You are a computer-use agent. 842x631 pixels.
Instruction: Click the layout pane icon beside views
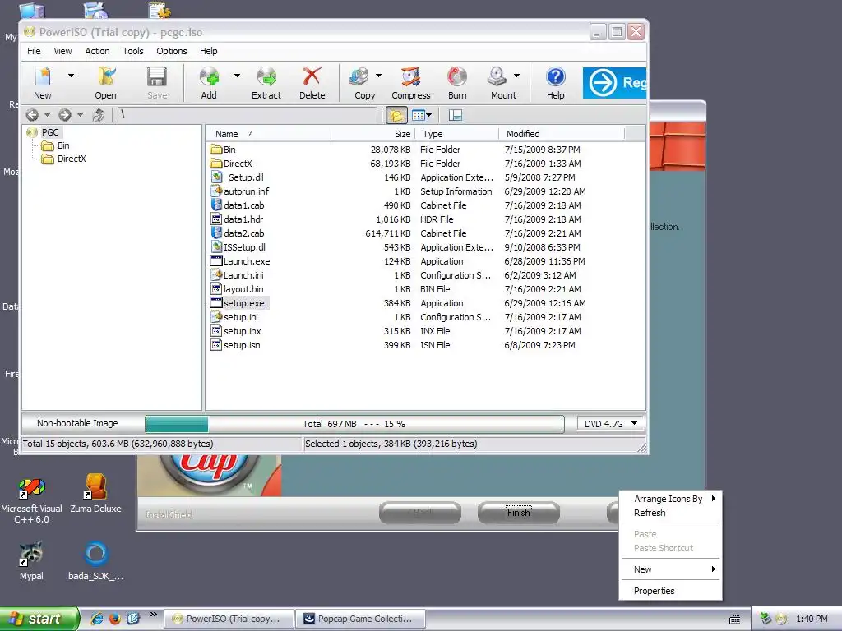coord(456,115)
